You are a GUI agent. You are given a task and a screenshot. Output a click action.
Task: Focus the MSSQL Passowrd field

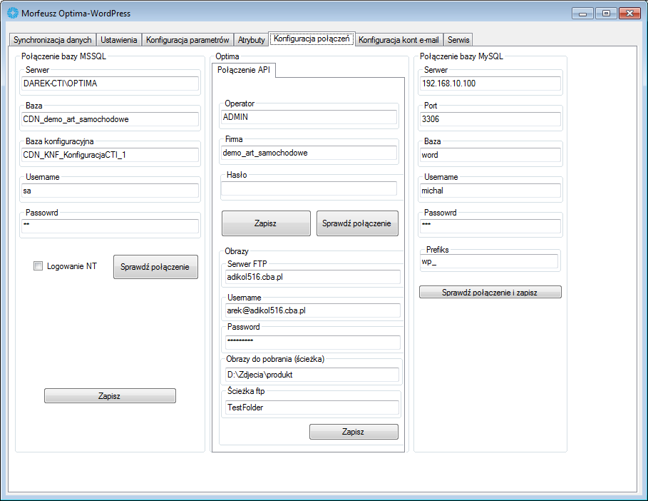click(110, 226)
